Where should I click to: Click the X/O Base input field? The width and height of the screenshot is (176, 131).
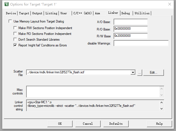tap(131, 22)
